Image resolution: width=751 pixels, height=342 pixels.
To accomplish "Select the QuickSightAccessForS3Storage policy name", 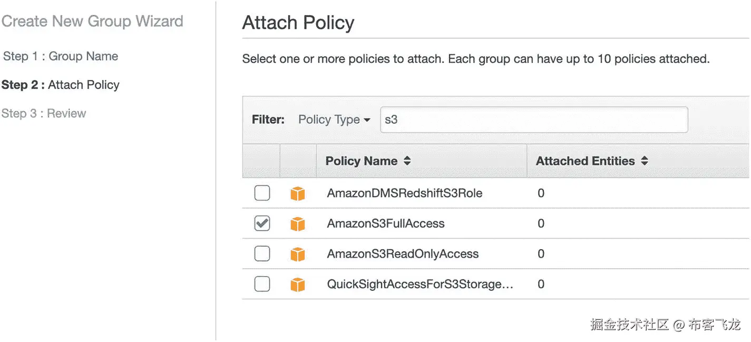I will 420,284.
